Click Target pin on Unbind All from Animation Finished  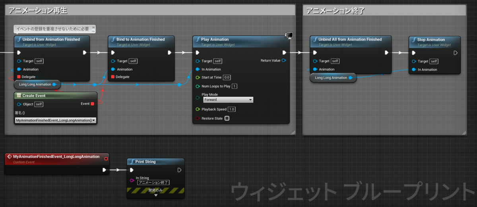[315, 61]
